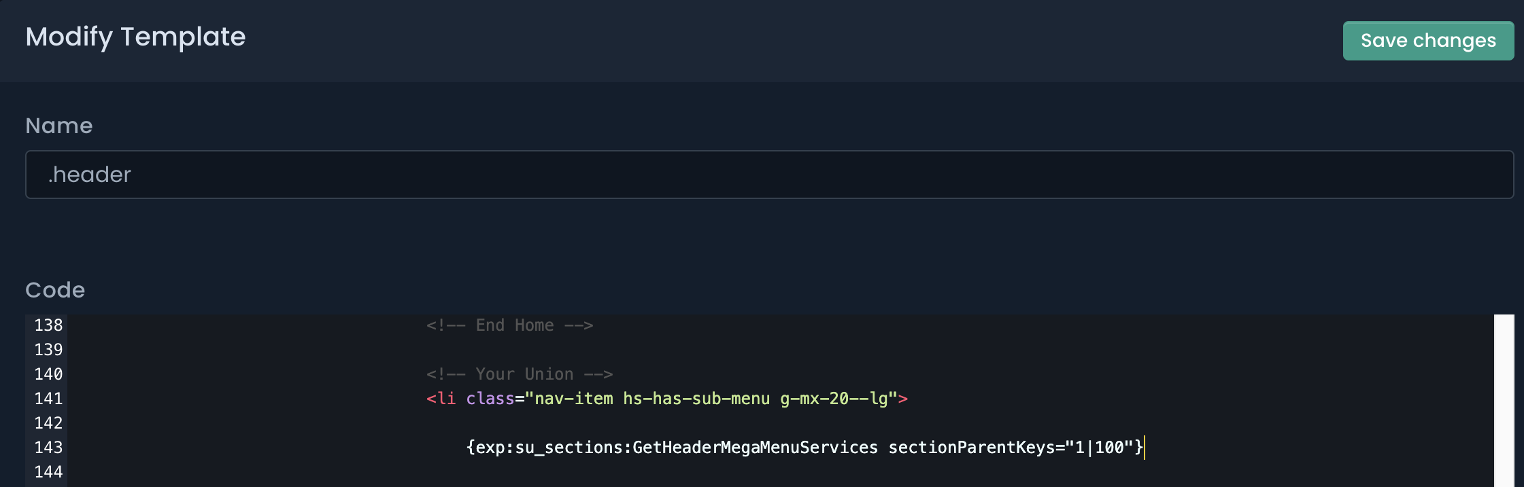The image size is (1524, 487).
Task: Click the Name input field containing .header
Action: tap(769, 175)
